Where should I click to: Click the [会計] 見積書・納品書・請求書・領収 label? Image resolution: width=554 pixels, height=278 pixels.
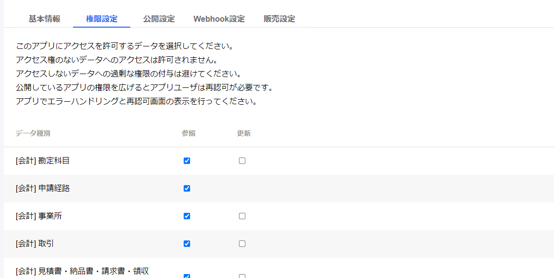coord(82,271)
